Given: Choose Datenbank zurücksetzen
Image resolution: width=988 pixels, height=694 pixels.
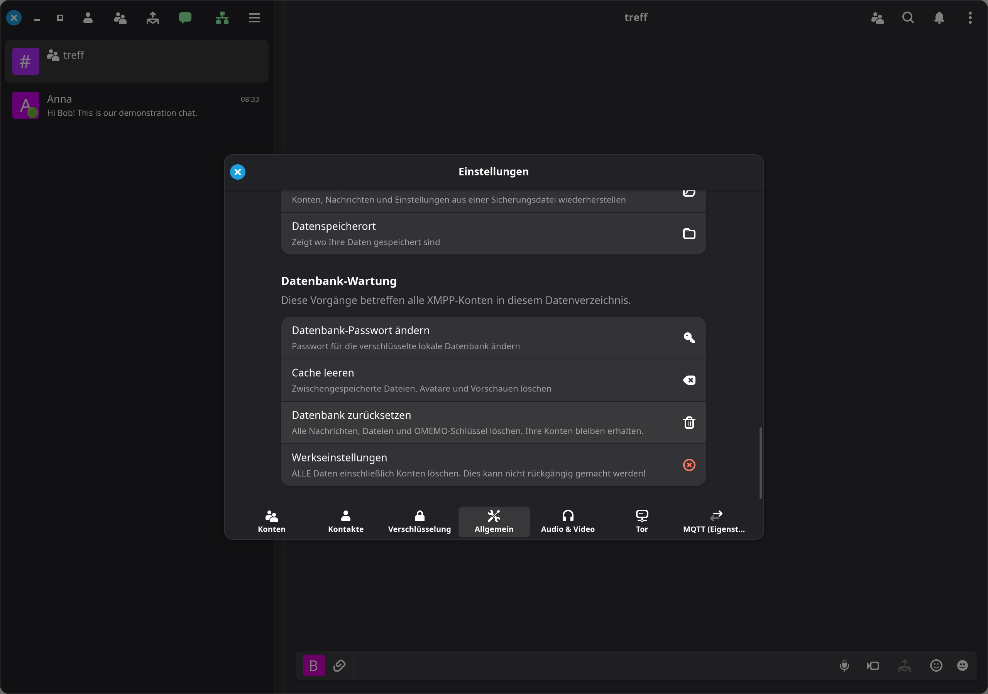Looking at the screenshot, I should coord(493,423).
